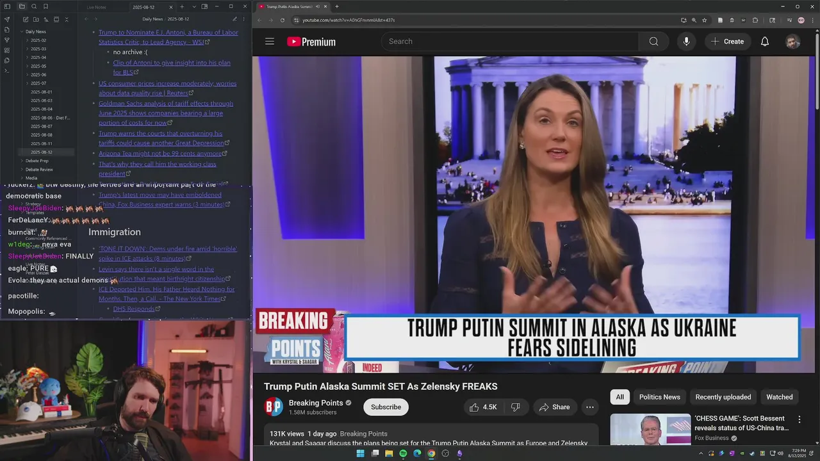Click paper-plane icon in Obsidian ribbon

[x=7, y=19]
